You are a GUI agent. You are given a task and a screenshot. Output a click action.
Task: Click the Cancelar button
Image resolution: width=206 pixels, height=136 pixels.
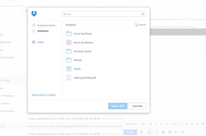[138, 106]
